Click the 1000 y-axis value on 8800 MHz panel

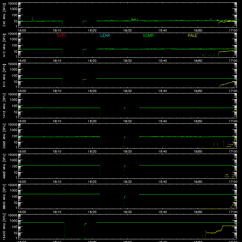[x=13, y=191]
